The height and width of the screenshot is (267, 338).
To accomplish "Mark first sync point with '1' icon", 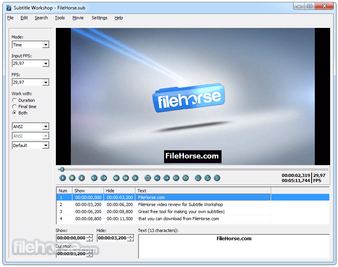I will (x=198, y=178).
